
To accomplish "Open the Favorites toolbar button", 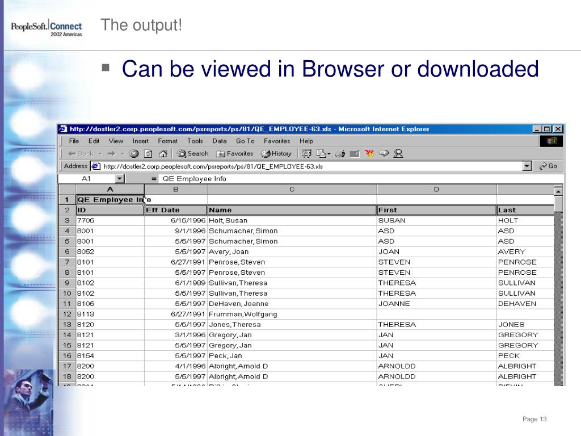I will [234, 153].
